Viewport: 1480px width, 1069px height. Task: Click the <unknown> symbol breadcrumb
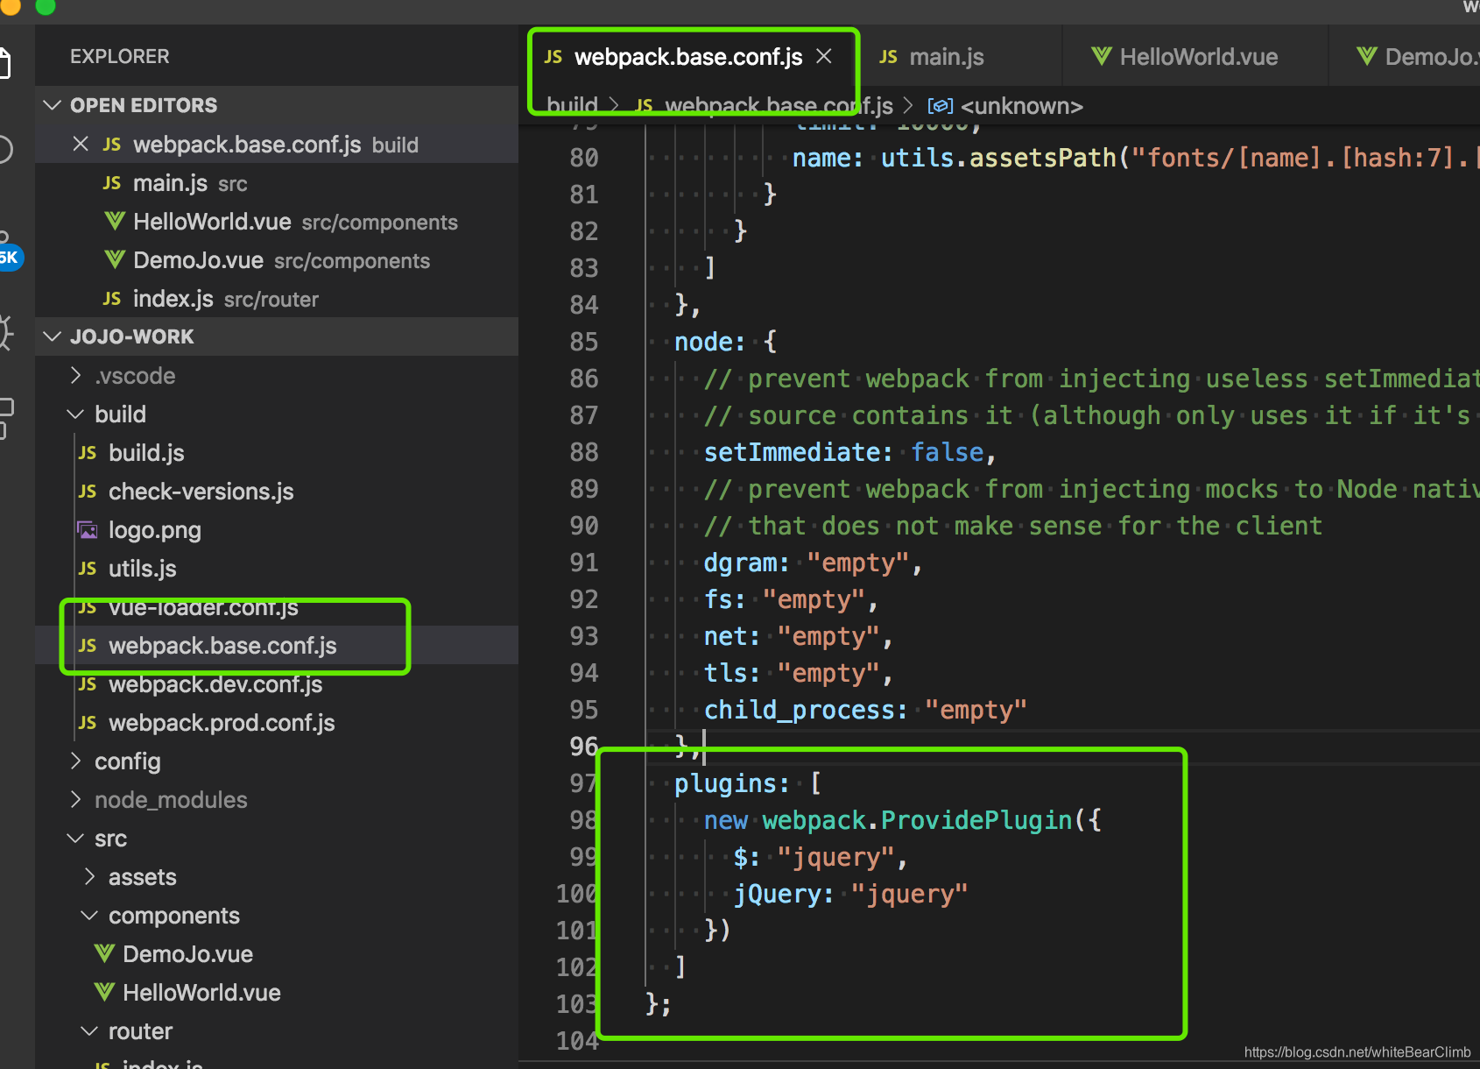(x=1021, y=106)
